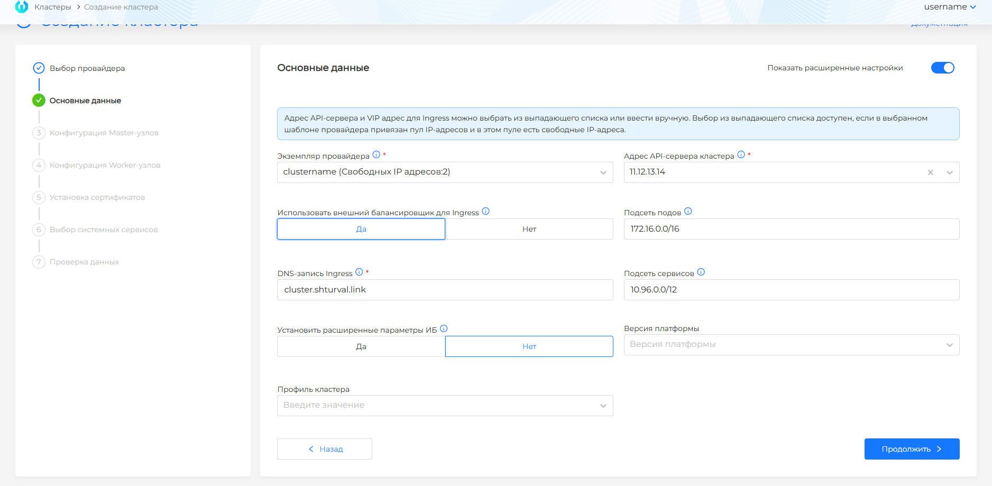Click the Продолжить button

coord(912,449)
